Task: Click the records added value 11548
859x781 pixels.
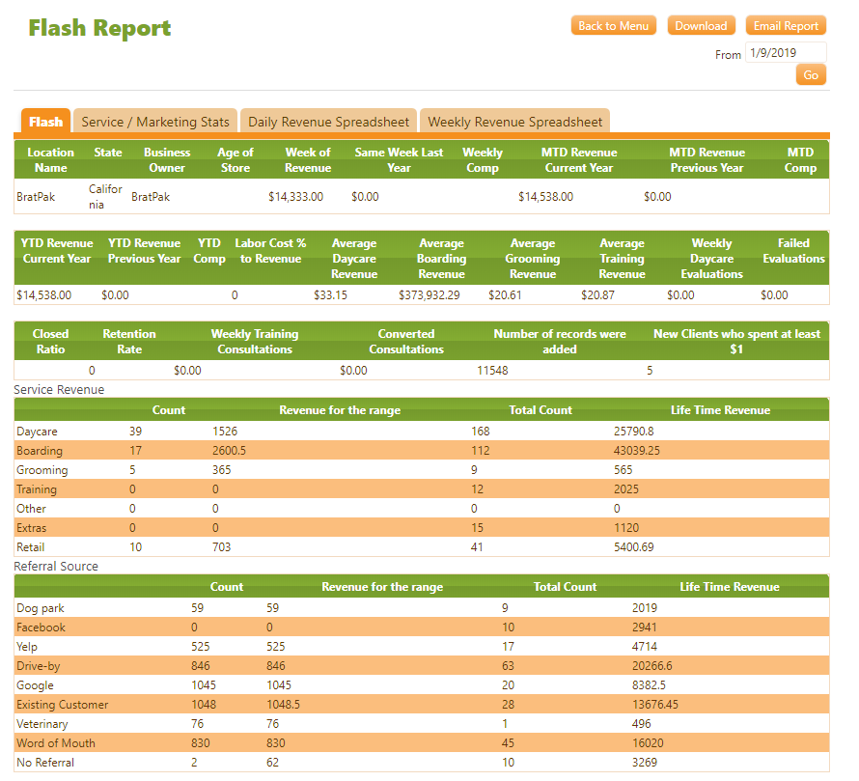Action: pos(492,371)
